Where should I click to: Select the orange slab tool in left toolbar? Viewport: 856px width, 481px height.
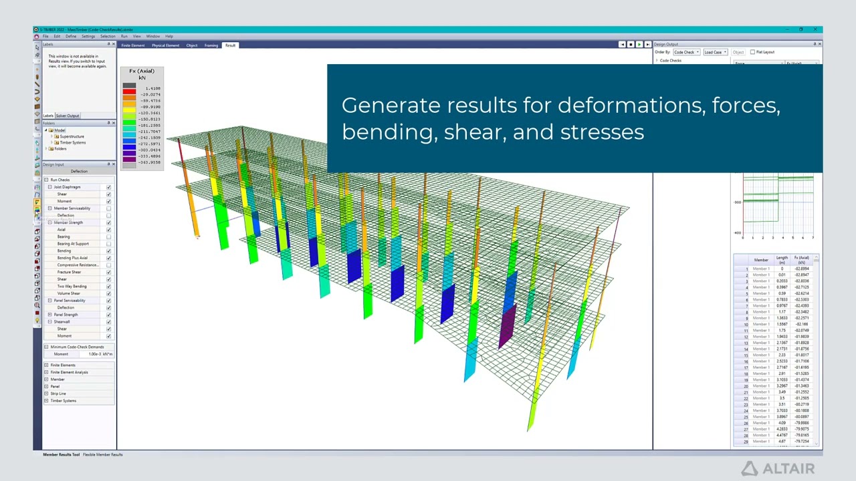pyautogui.click(x=37, y=99)
